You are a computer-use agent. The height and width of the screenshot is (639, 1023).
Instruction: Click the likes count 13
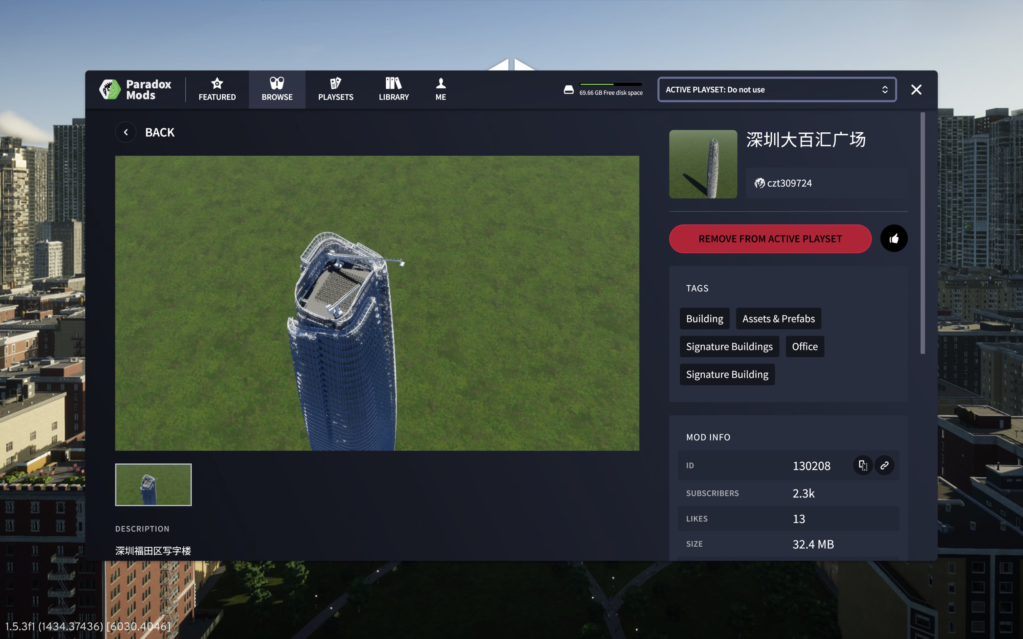pyautogui.click(x=799, y=519)
